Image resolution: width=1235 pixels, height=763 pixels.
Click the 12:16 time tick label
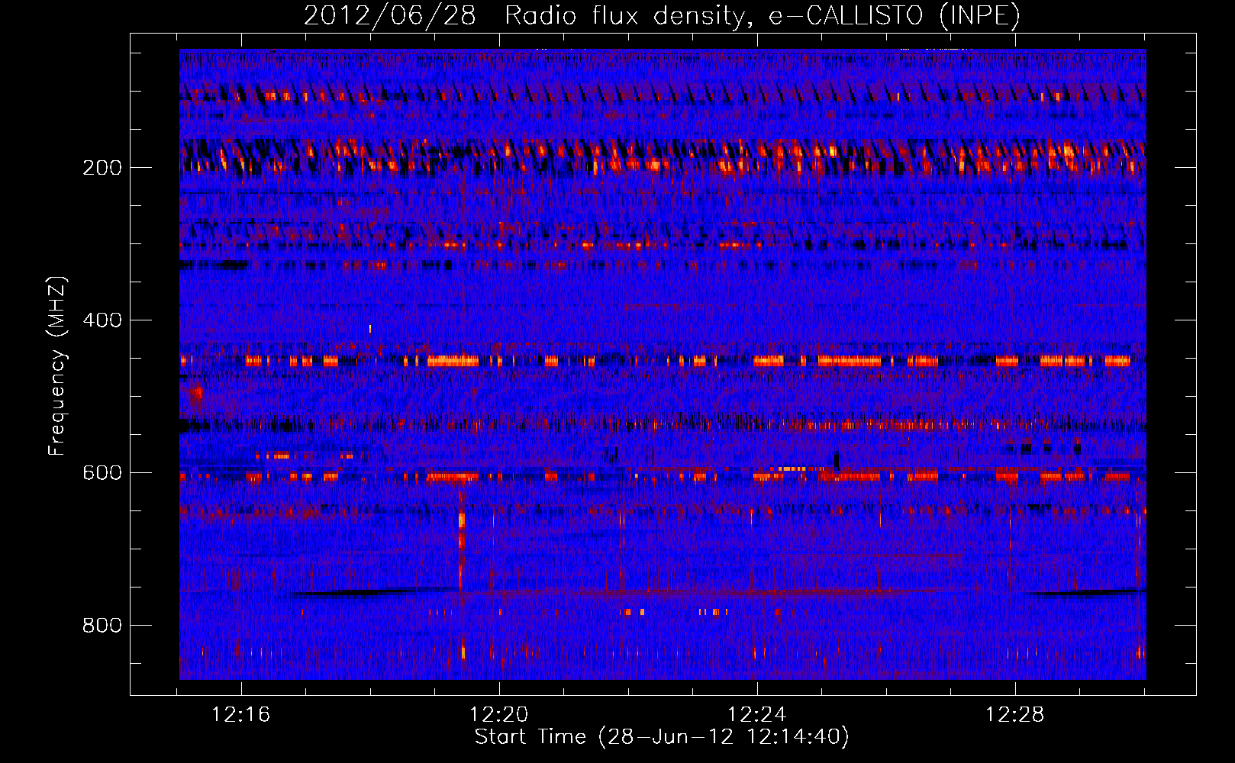(x=241, y=715)
